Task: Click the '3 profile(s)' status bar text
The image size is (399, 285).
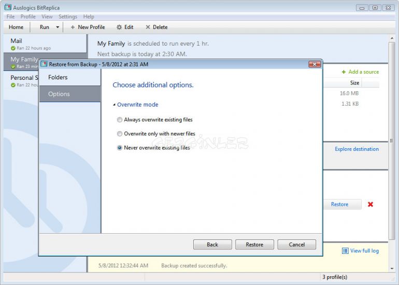Action: tap(335, 277)
